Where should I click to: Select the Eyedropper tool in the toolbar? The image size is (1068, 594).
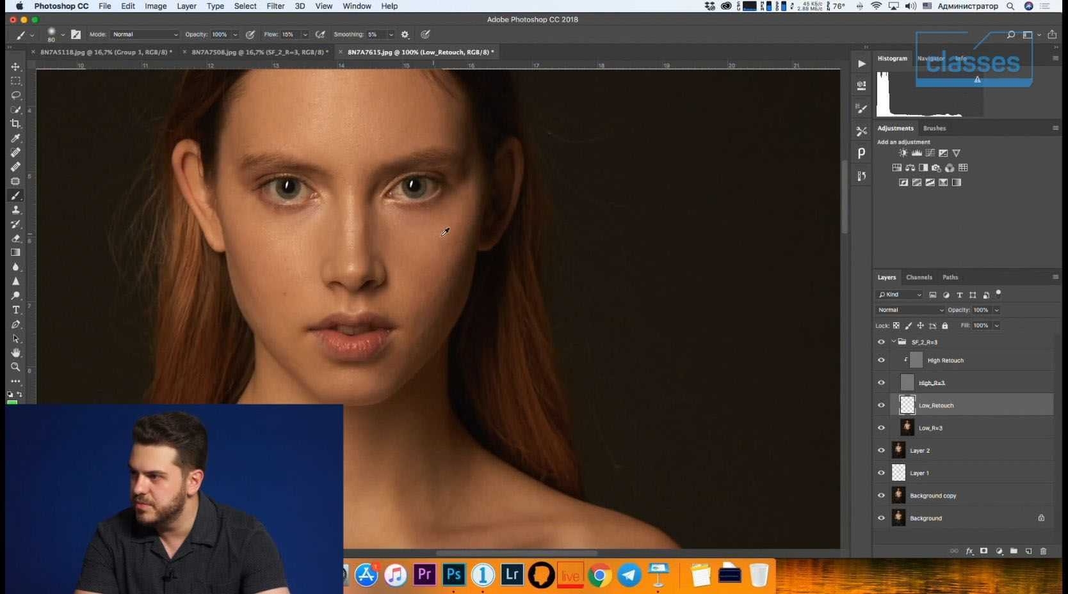coord(15,138)
